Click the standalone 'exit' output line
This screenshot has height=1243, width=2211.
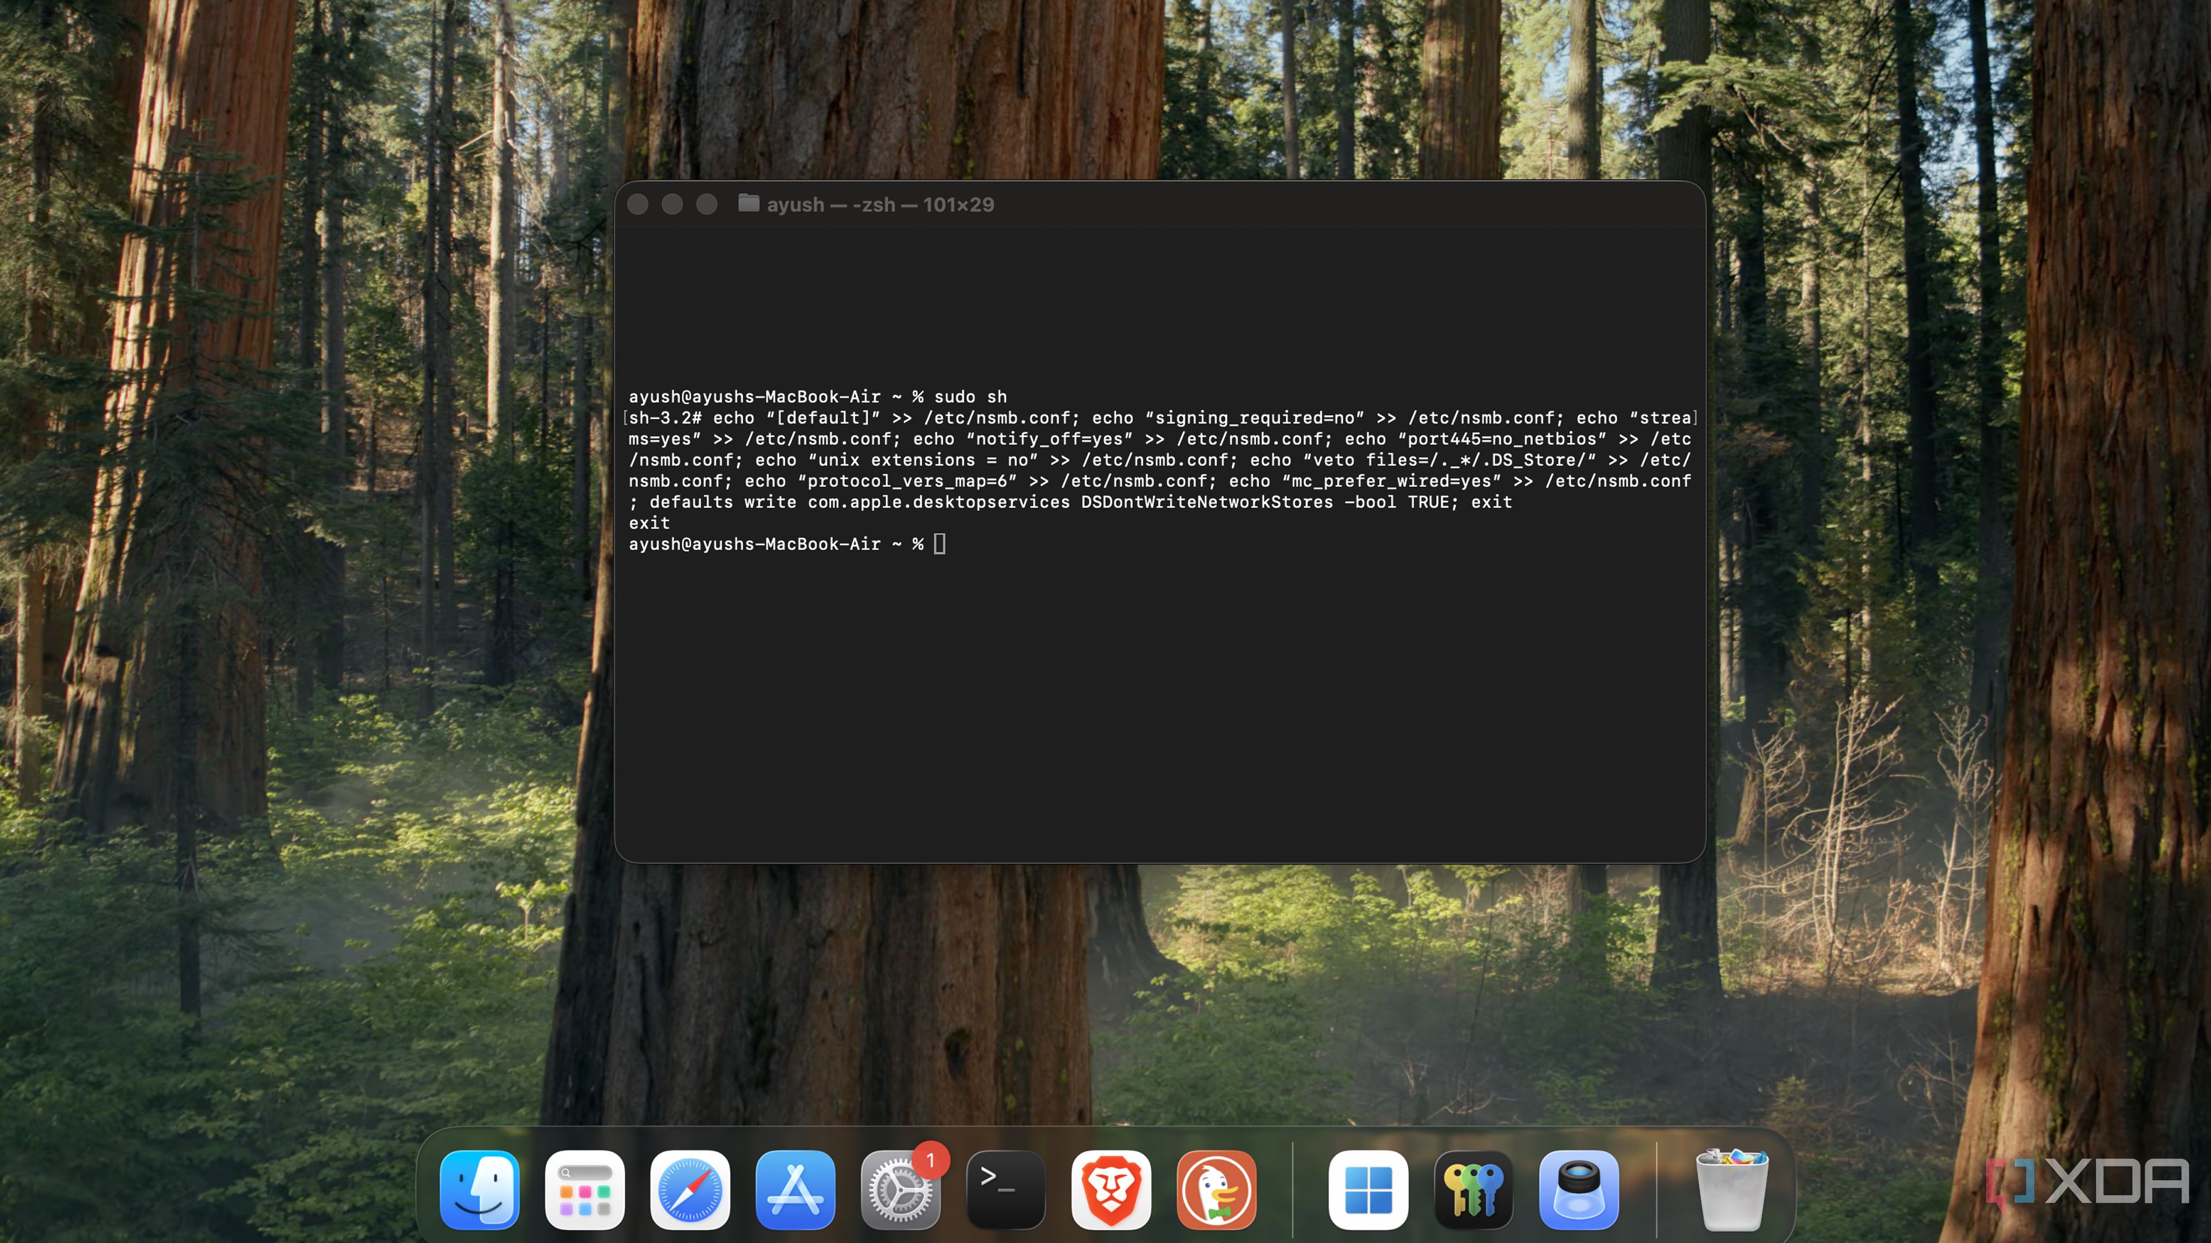[x=649, y=523]
